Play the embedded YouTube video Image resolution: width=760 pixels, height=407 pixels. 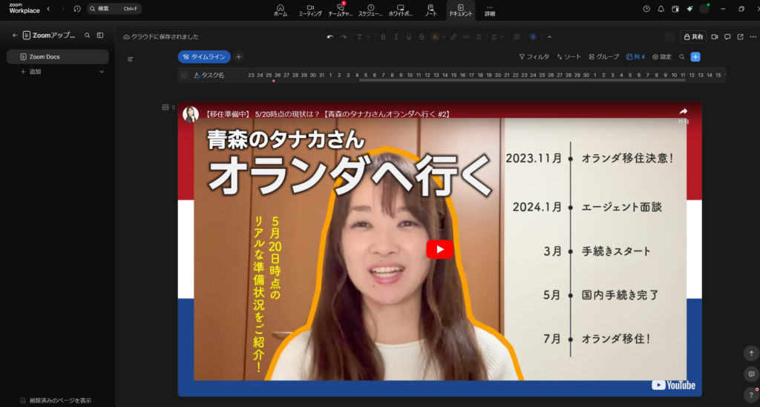coord(439,250)
